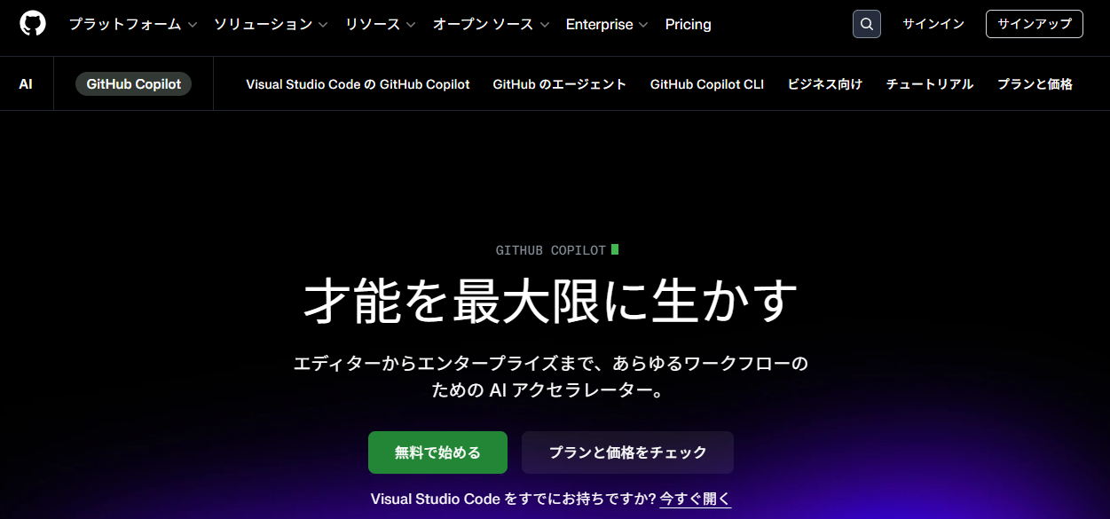Screen dimensions: 1110x519
Task: Click the GITHUB COPILOT eyebrow text
Action: (551, 250)
